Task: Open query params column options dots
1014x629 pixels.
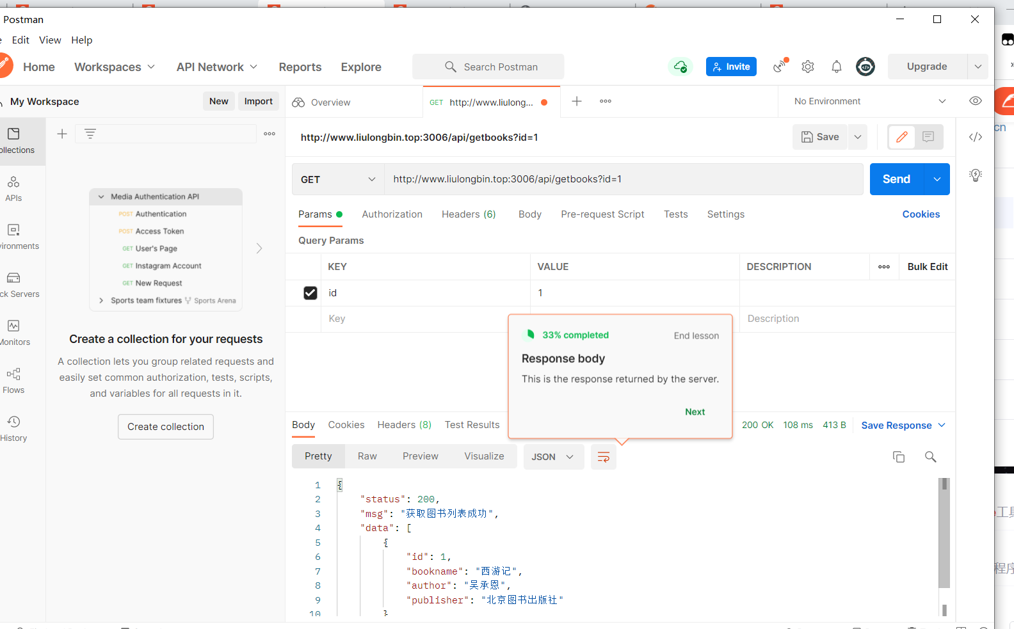Action: (884, 267)
